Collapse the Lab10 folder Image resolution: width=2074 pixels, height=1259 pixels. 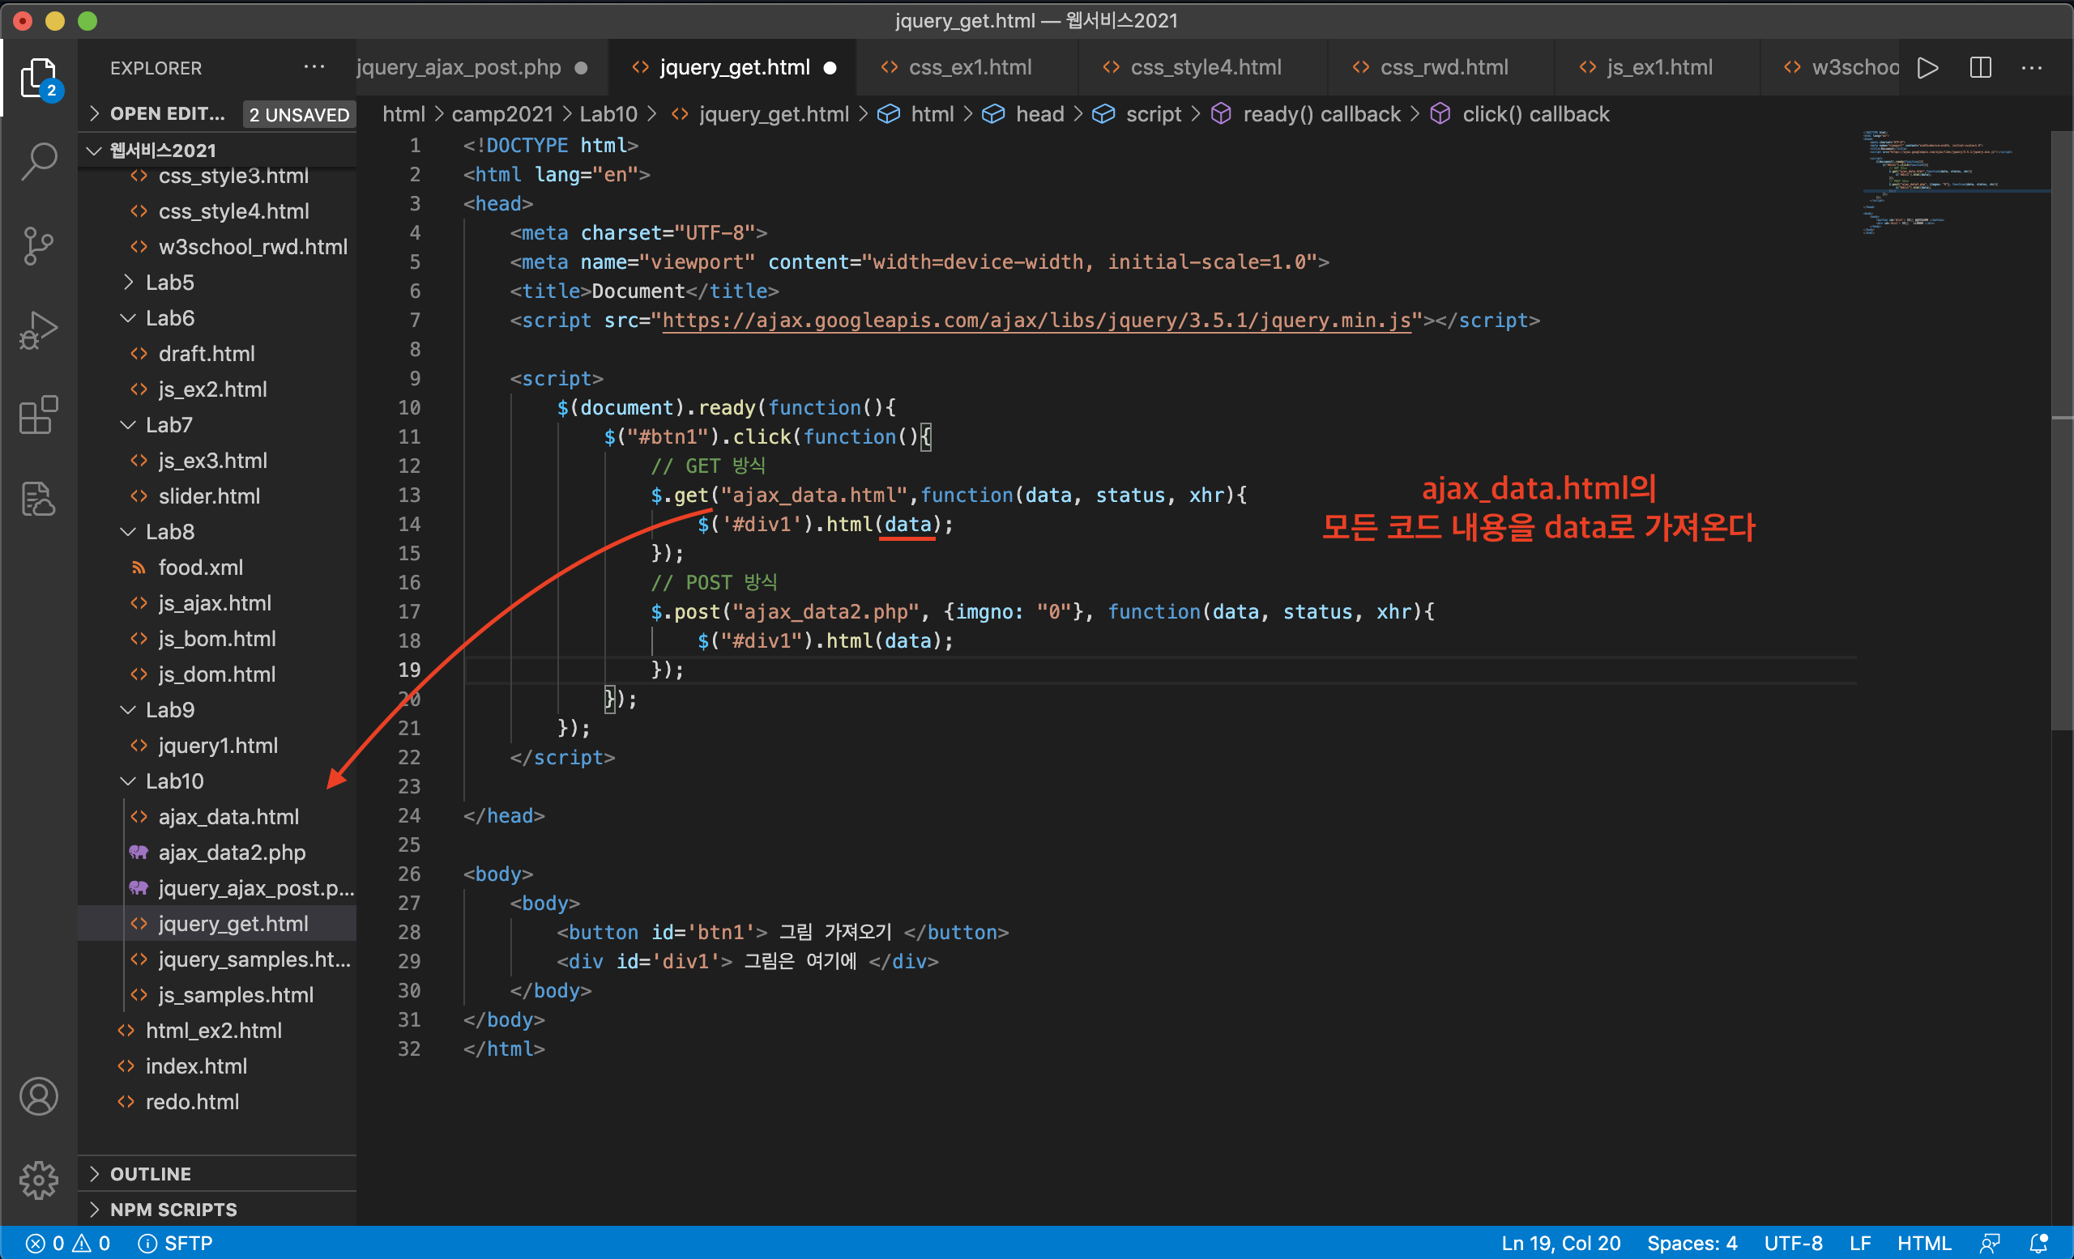[174, 781]
